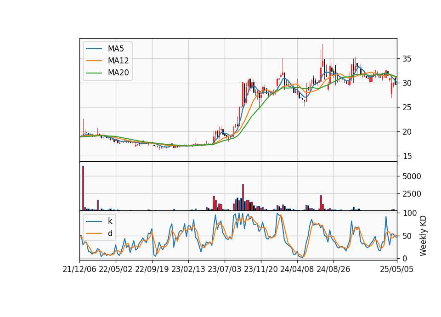Click the k legend label in KD panel
This screenshot has height=317, width=441.
(110, 221)
